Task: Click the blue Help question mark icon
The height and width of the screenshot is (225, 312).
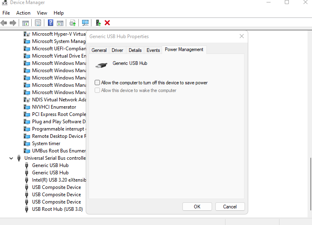Action: click(x=50, y=23)
